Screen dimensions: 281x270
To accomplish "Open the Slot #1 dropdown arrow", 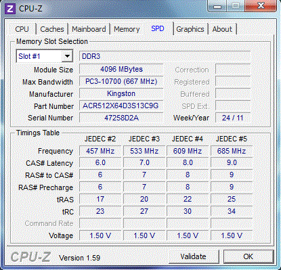I will tap(67, 56).
